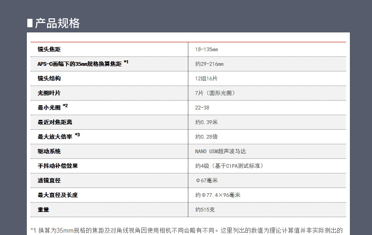Select the 重量 label

click(x=43, y=210)
